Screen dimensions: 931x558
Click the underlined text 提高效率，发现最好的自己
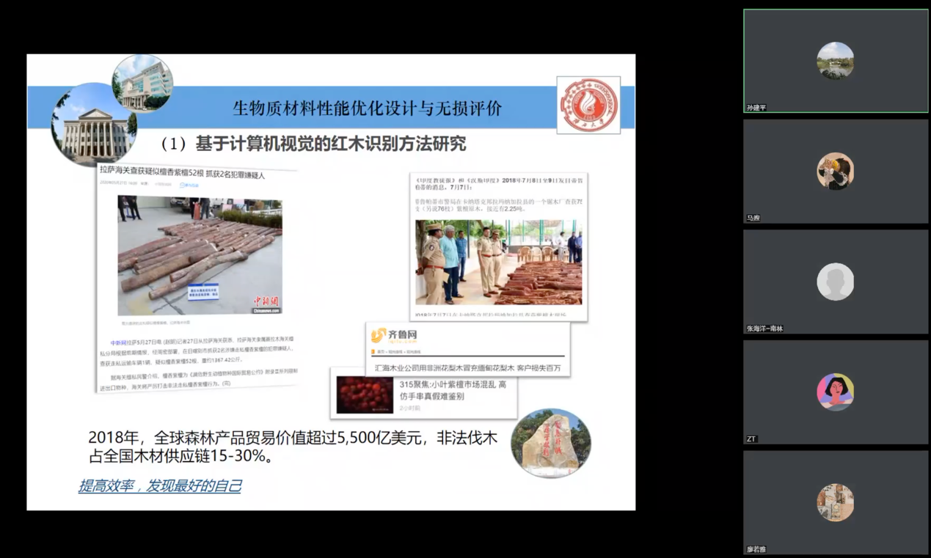pos(160,486)
